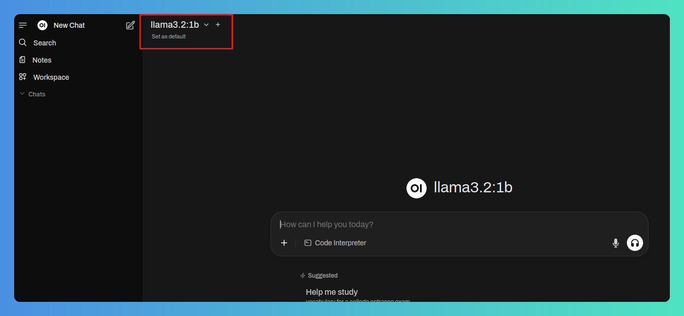The image size is (684, 316).
Task: Click the Open WebUI logo in sidebar
Action: point(42,25)
